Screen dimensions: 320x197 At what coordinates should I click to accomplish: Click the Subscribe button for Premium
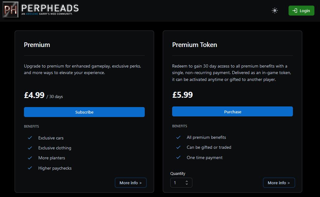[x=84, y=112]
